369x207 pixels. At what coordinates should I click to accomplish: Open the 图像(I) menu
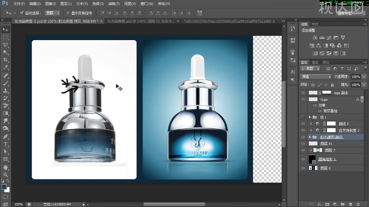click(x=50, y=4)
